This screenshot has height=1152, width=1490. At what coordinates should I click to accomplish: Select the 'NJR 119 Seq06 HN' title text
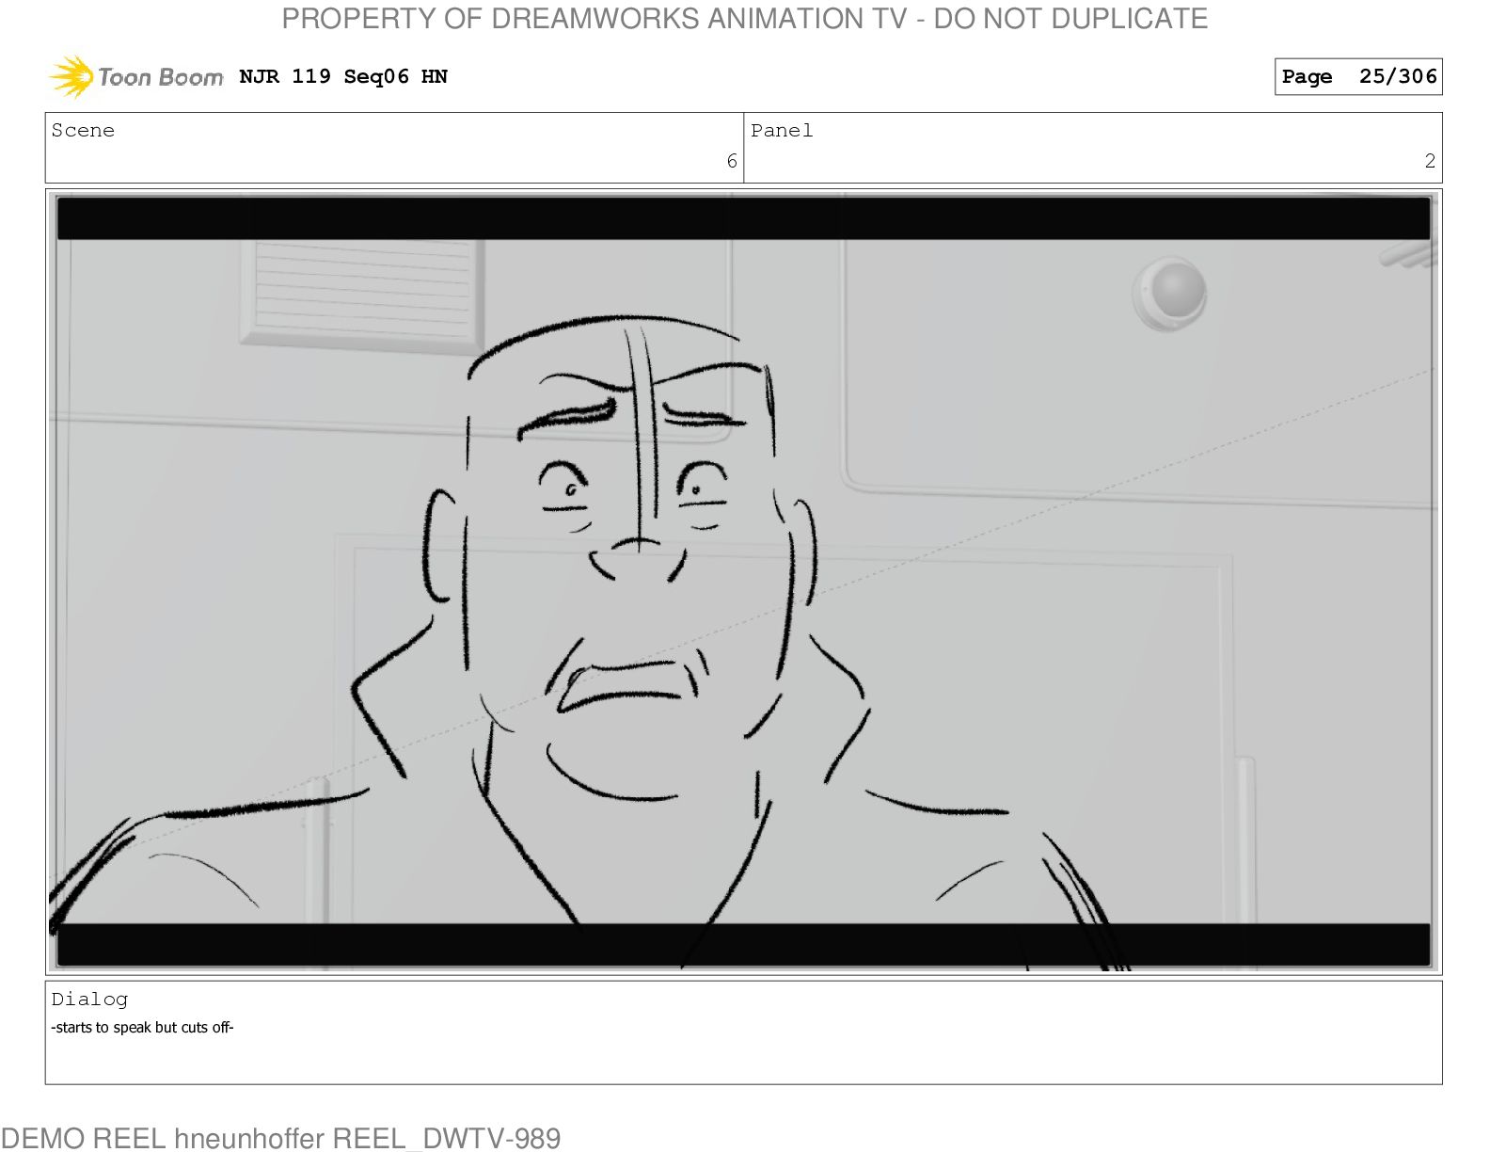343,76
